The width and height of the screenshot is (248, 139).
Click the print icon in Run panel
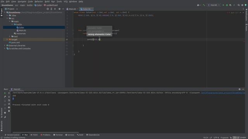tap(9, 107)
